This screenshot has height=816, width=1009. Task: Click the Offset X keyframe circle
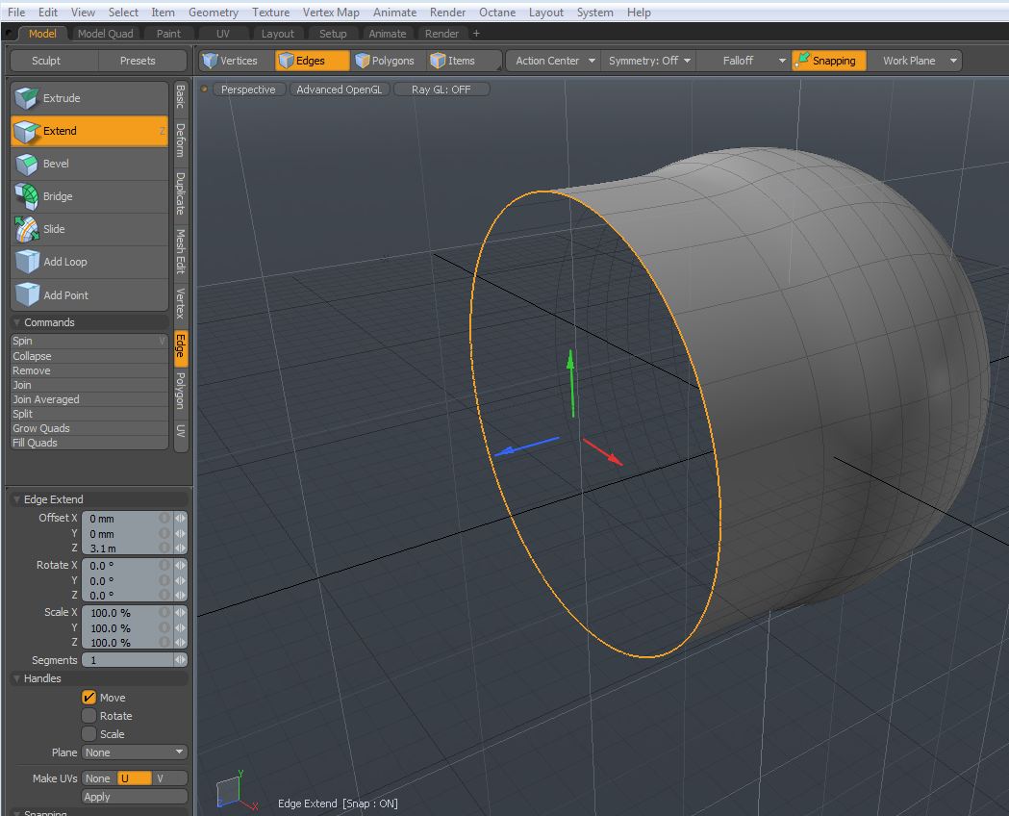point(164,518)
